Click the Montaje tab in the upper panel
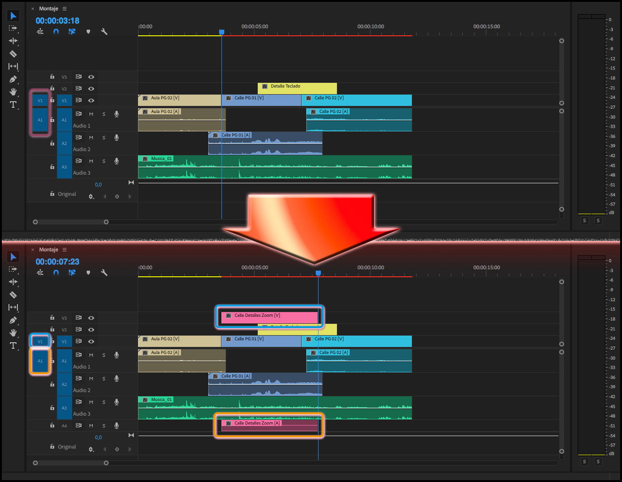 49,8
